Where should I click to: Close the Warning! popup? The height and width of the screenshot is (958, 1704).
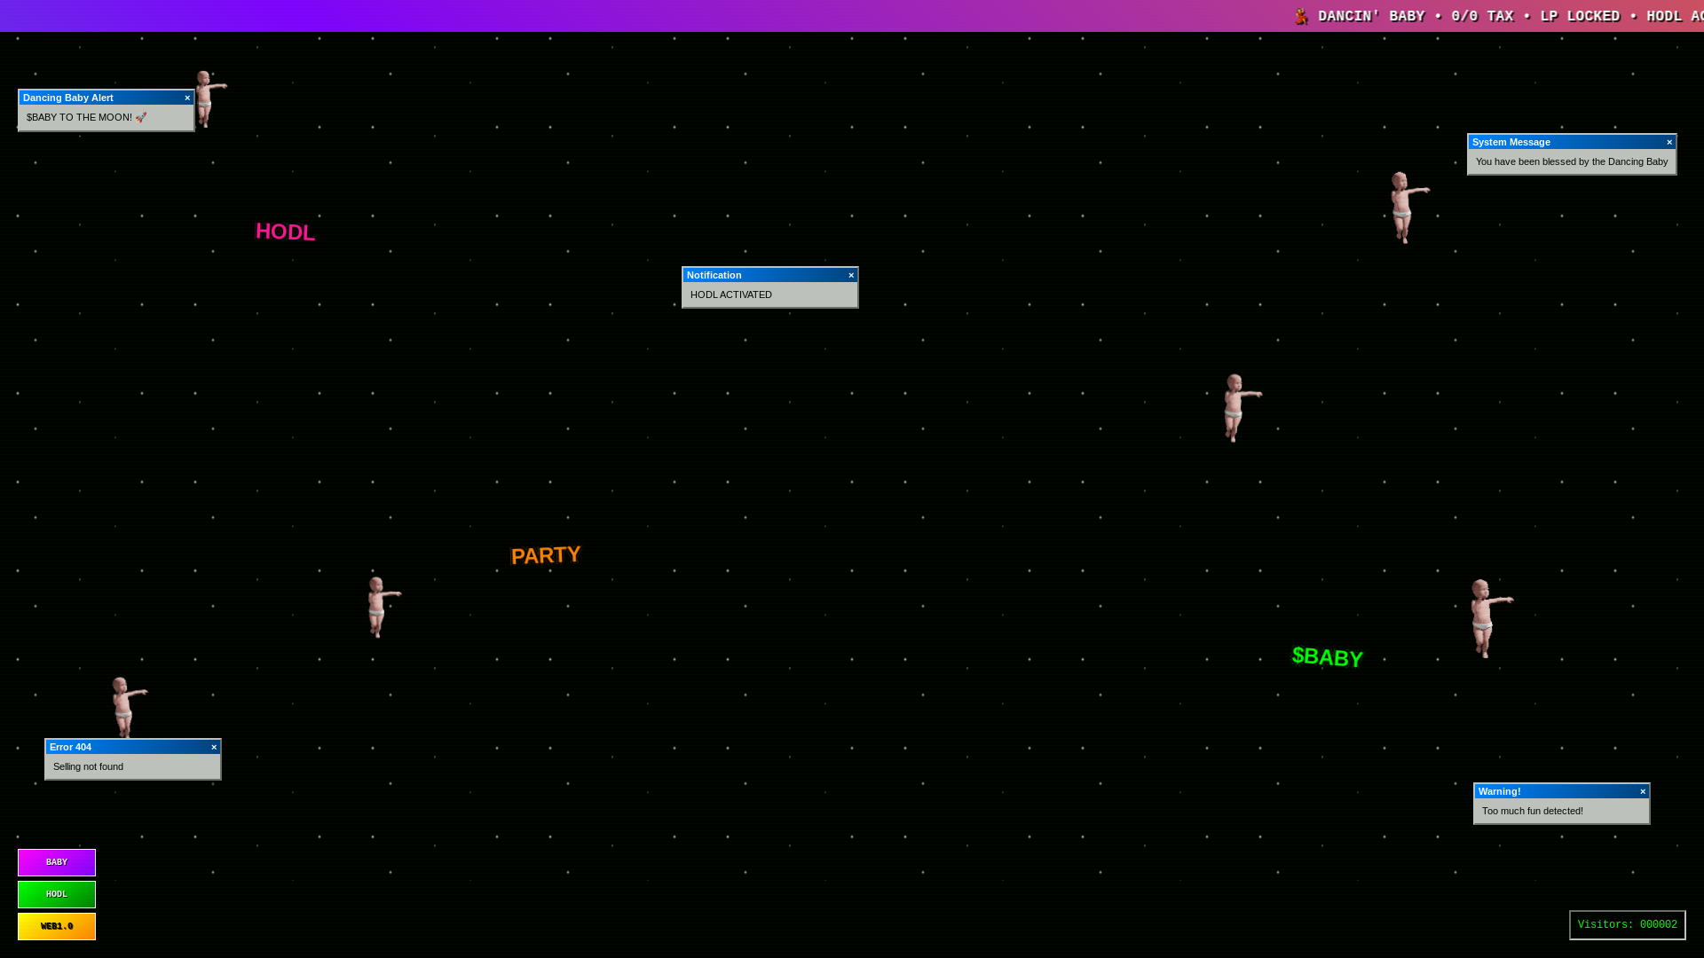1643,792
